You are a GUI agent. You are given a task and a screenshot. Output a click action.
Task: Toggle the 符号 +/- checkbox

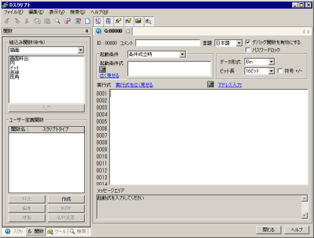pyautogui.click(x=280, y=71)
